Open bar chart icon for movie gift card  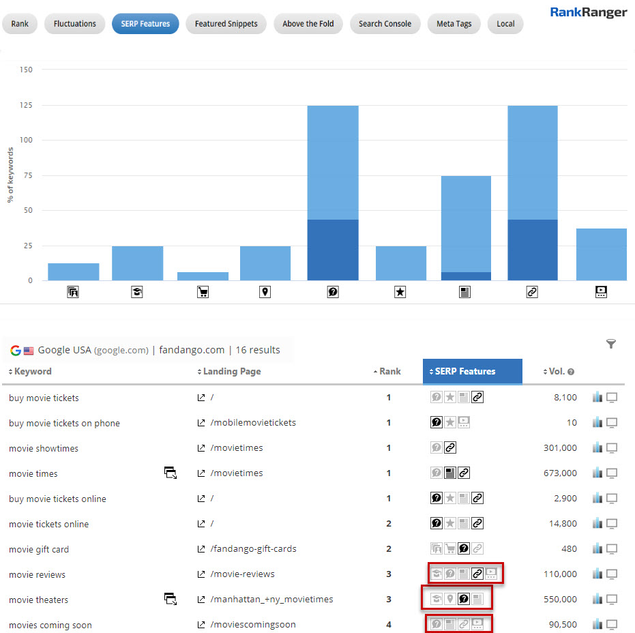(x=597, y=549)
